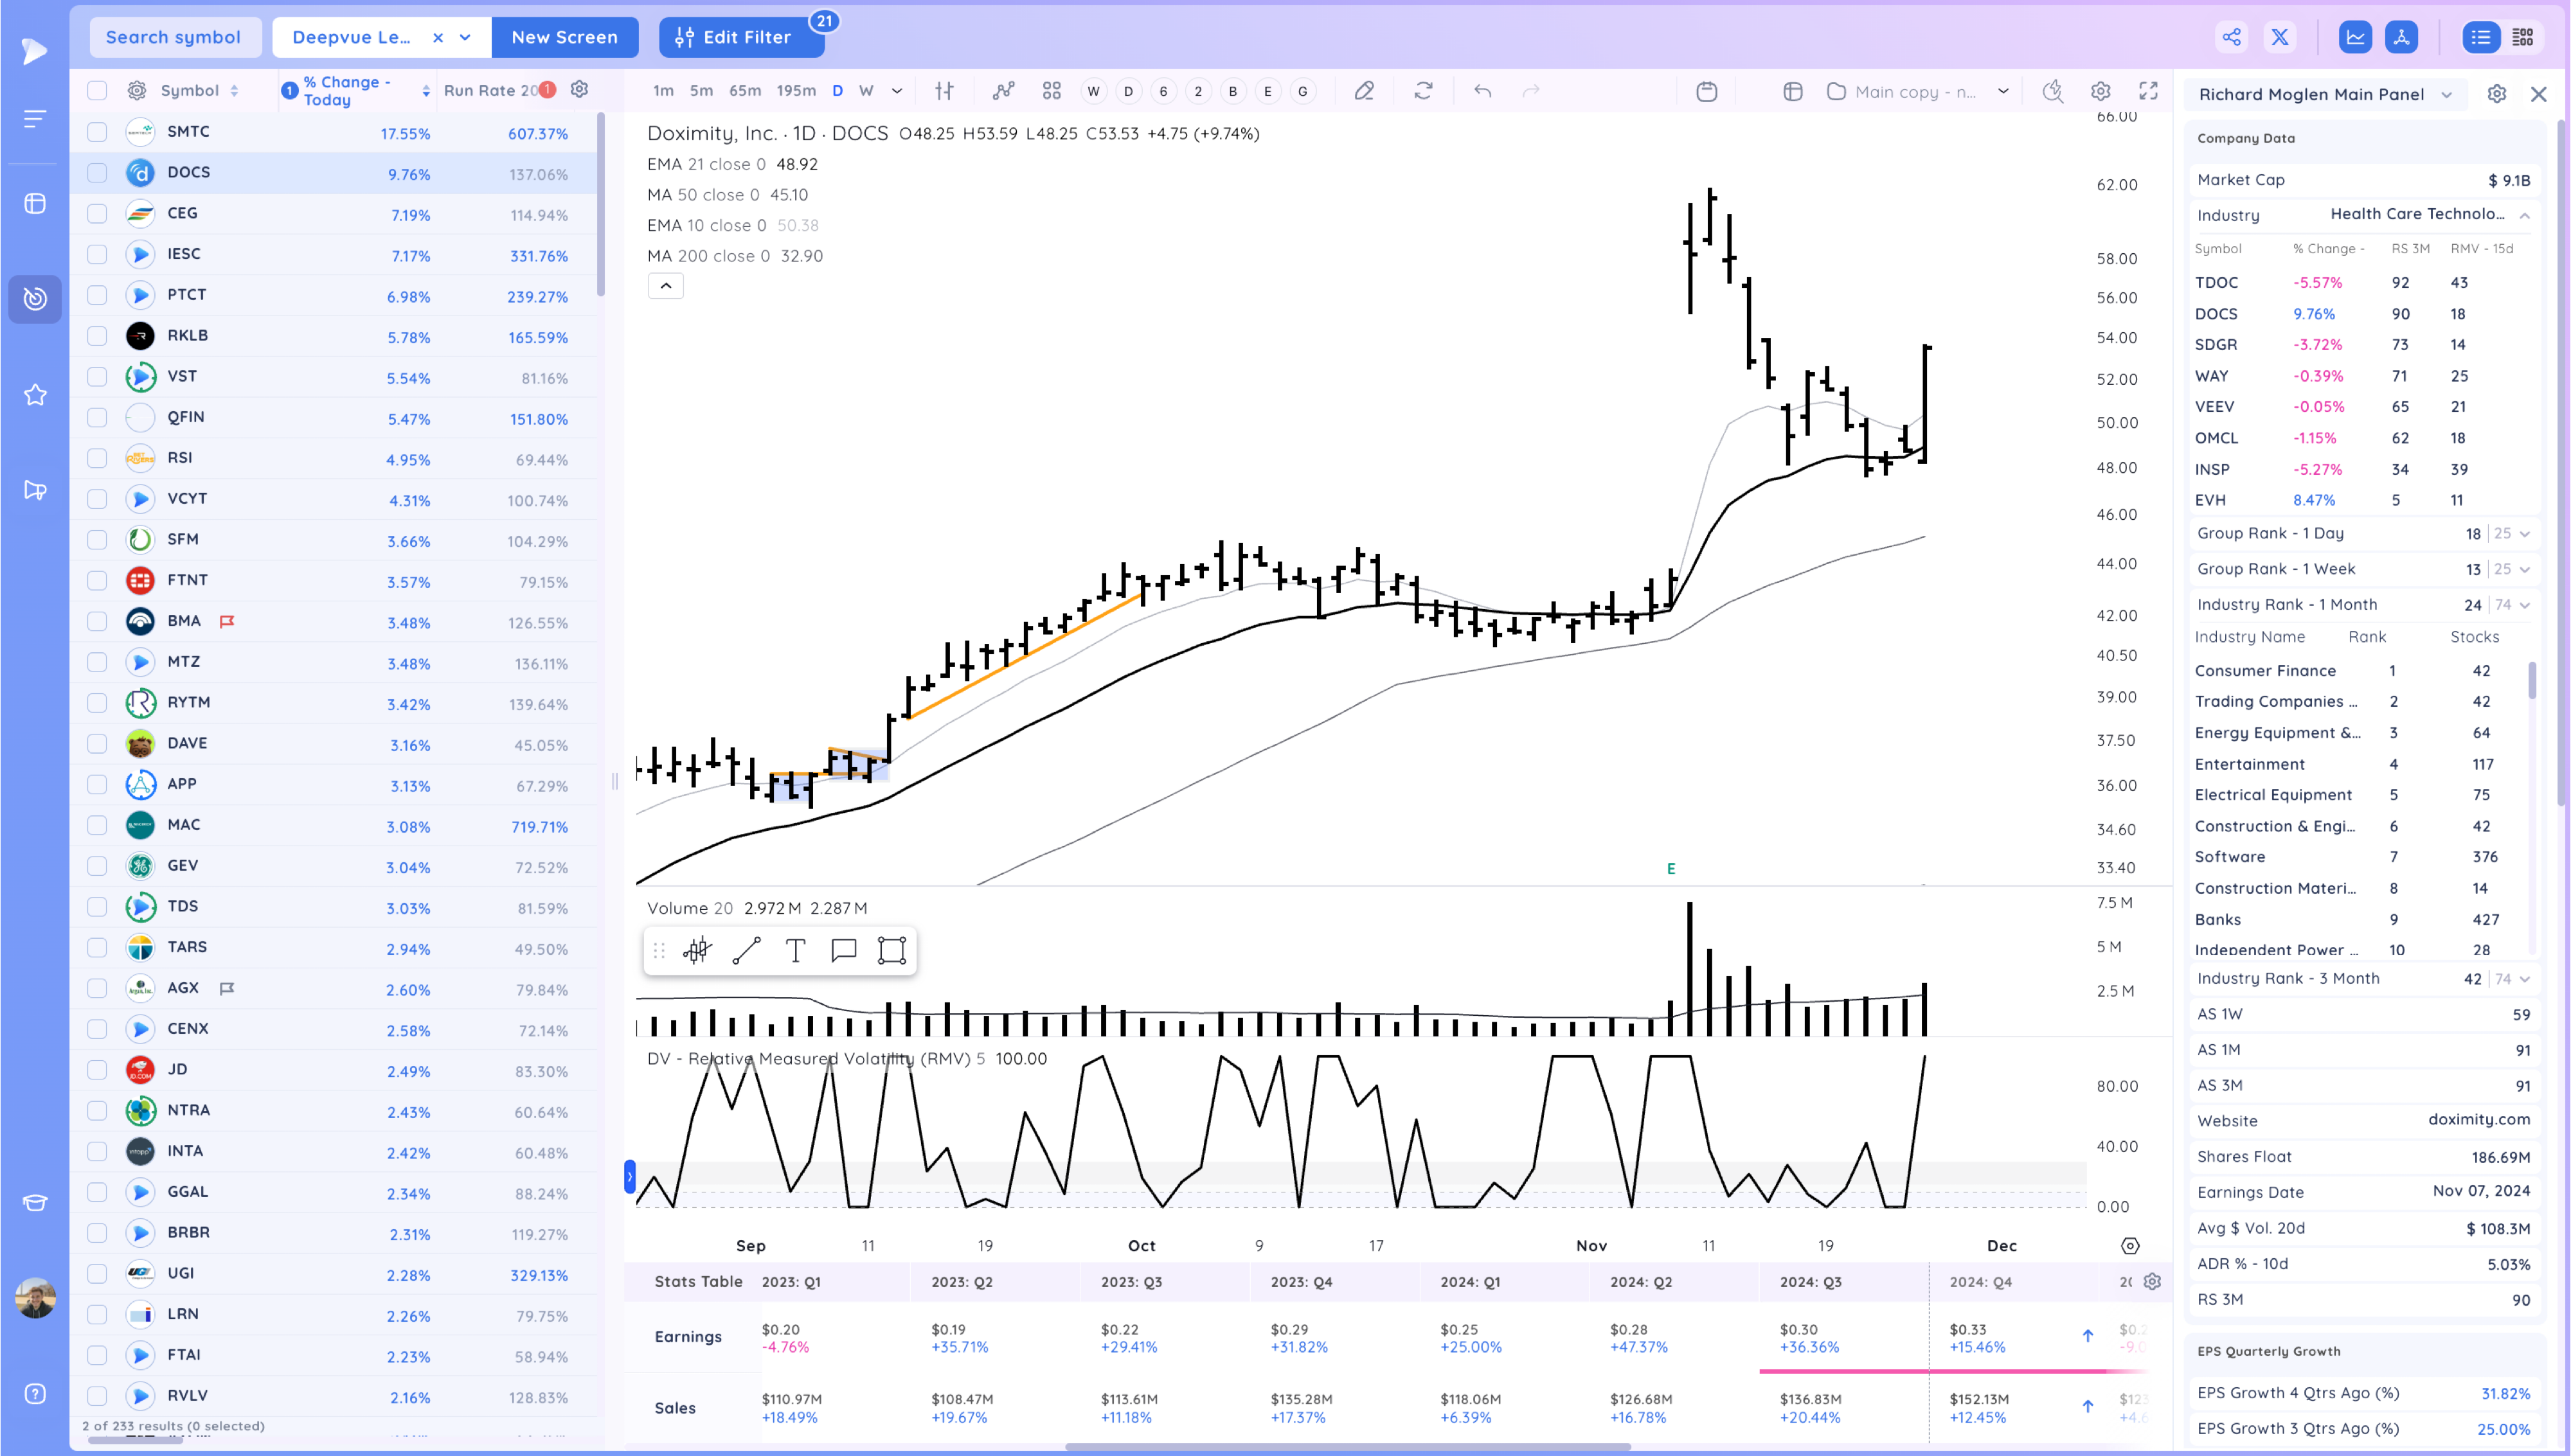Click the New Screen button
This screenshot has width=2571, height=1456.
(x=564, y=37)
